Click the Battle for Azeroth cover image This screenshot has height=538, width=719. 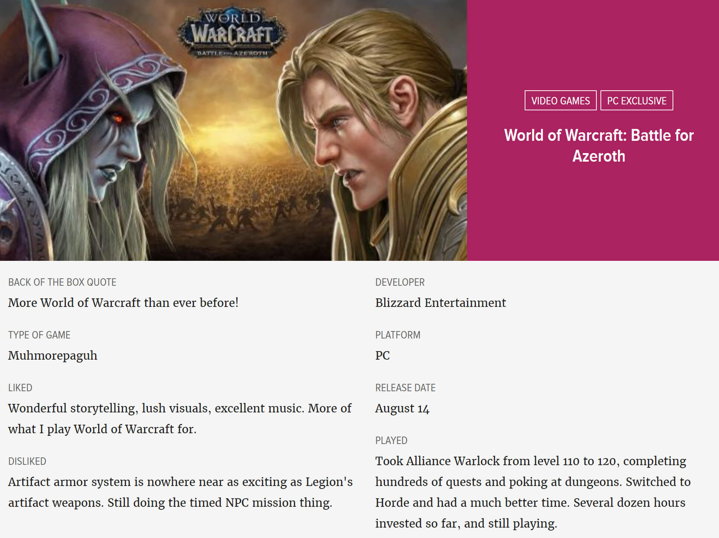[x=233, y=130]
